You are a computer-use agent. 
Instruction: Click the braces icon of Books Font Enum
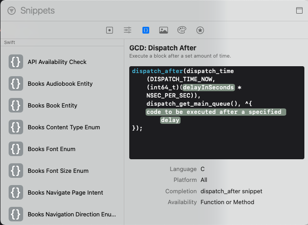(16, 149)
